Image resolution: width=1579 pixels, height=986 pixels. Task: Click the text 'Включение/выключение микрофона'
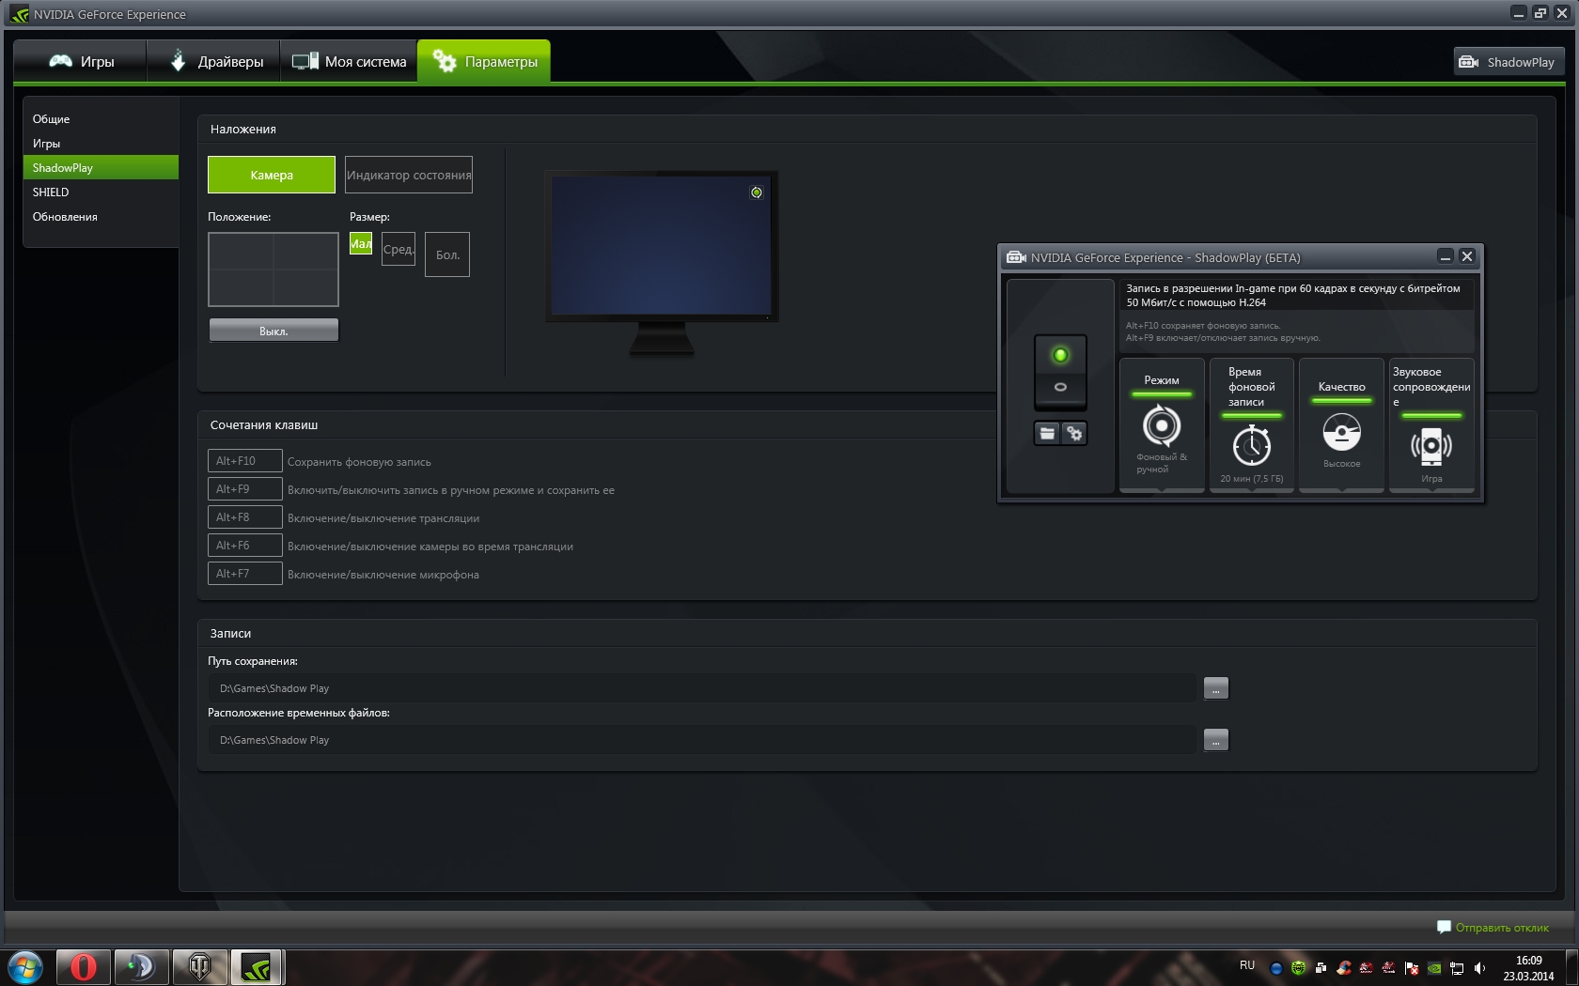pyautogui.click(x=383, y=575)
